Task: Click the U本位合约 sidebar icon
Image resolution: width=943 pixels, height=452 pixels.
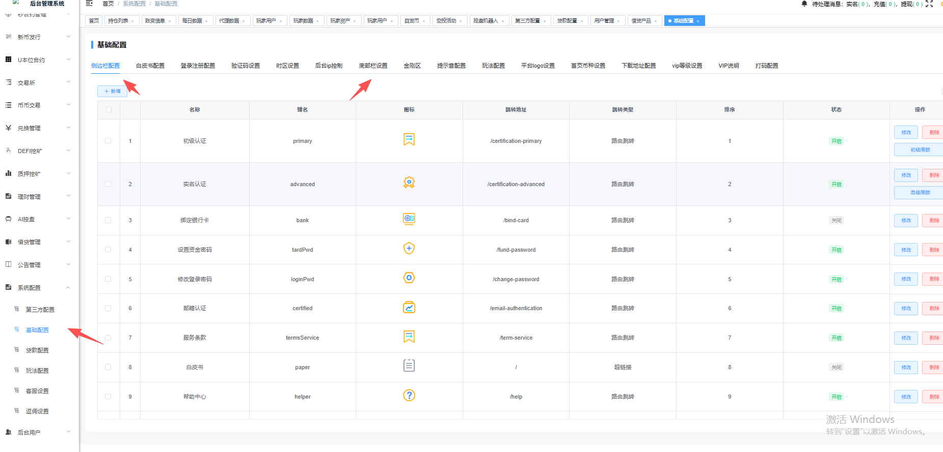Action: (x=8, y=59)
